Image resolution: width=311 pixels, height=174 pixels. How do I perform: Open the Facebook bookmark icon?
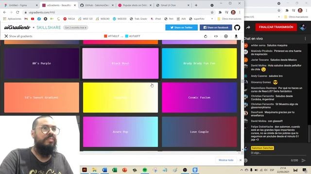pos(39,19)
